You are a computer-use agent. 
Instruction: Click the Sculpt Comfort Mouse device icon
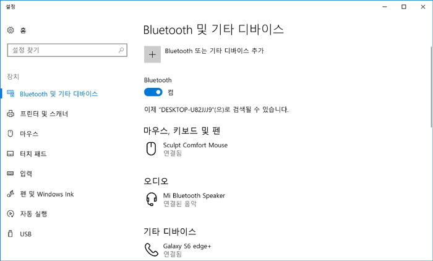151,149
